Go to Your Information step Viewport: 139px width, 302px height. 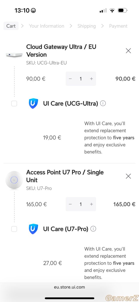pyautogui.click(x=47, y=26)
